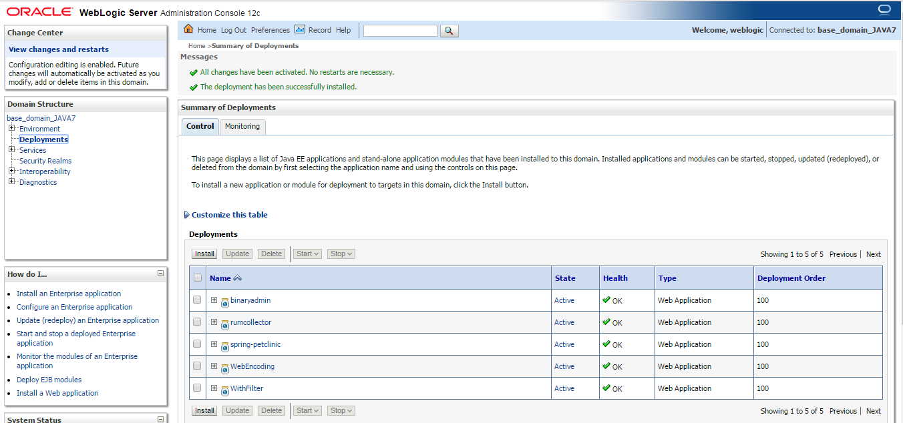Click Install an Enterprise application link
The image size is (903, 423).
click(69, 294)
